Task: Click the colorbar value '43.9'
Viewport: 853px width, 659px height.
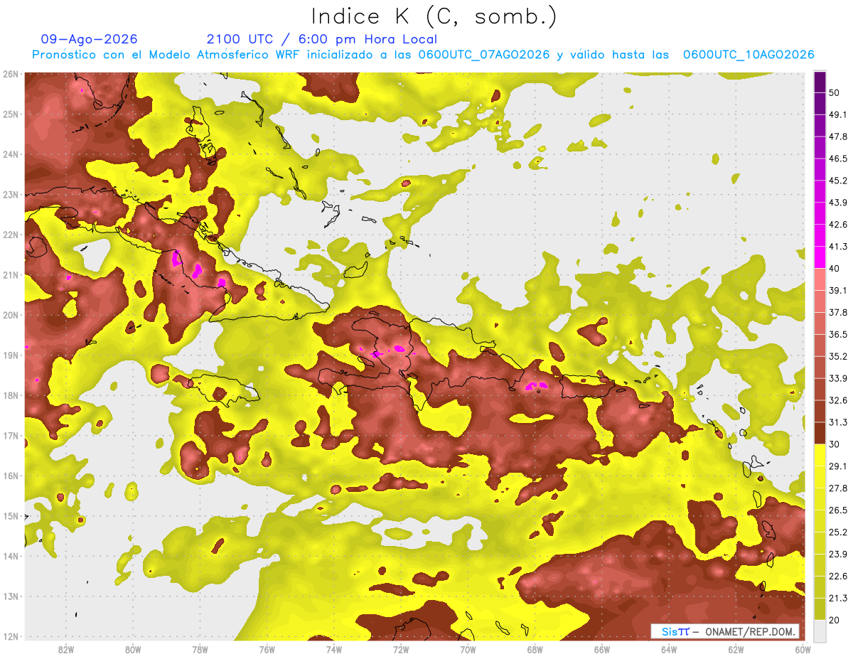Action: click(x=838, y=203)
